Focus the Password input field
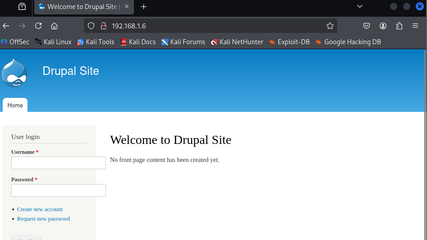The width and height of the screenshot is (427, 240). [x=59, y=190]
